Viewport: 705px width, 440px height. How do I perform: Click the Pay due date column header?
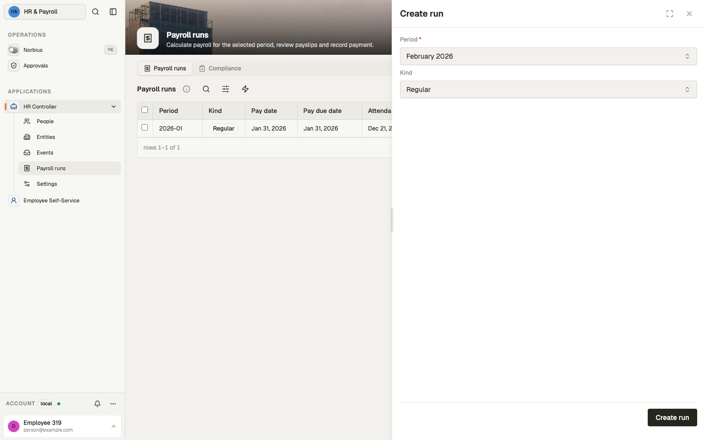tap(329, 111)
